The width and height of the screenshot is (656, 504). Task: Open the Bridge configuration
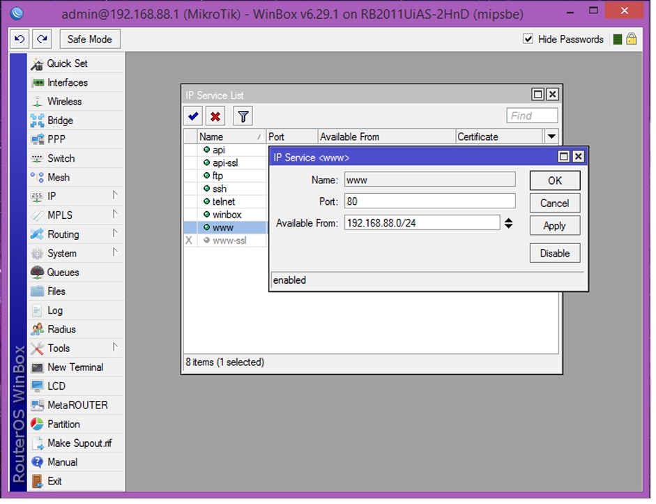click(x=77, y=121)
